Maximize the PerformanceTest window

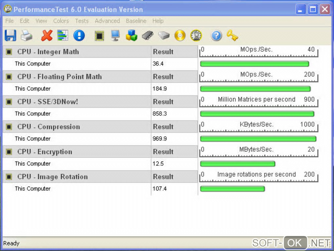[313, 10]
